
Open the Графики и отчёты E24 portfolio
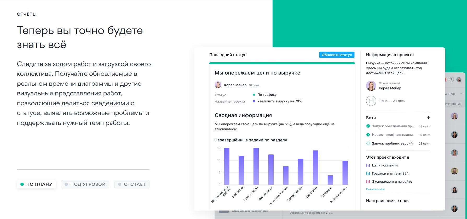(368, 174)
